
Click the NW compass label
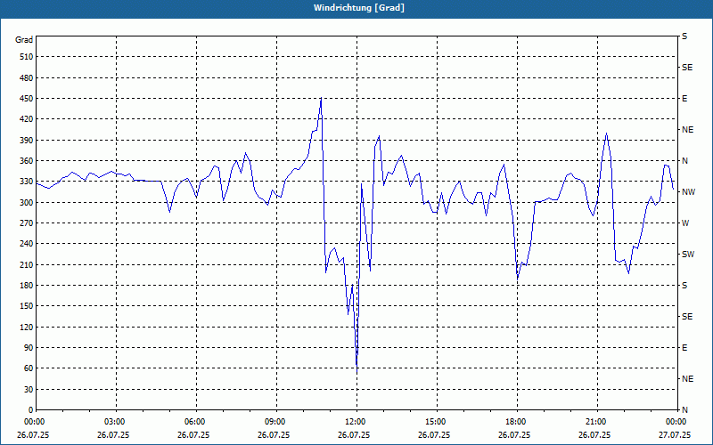click(688, 192)
